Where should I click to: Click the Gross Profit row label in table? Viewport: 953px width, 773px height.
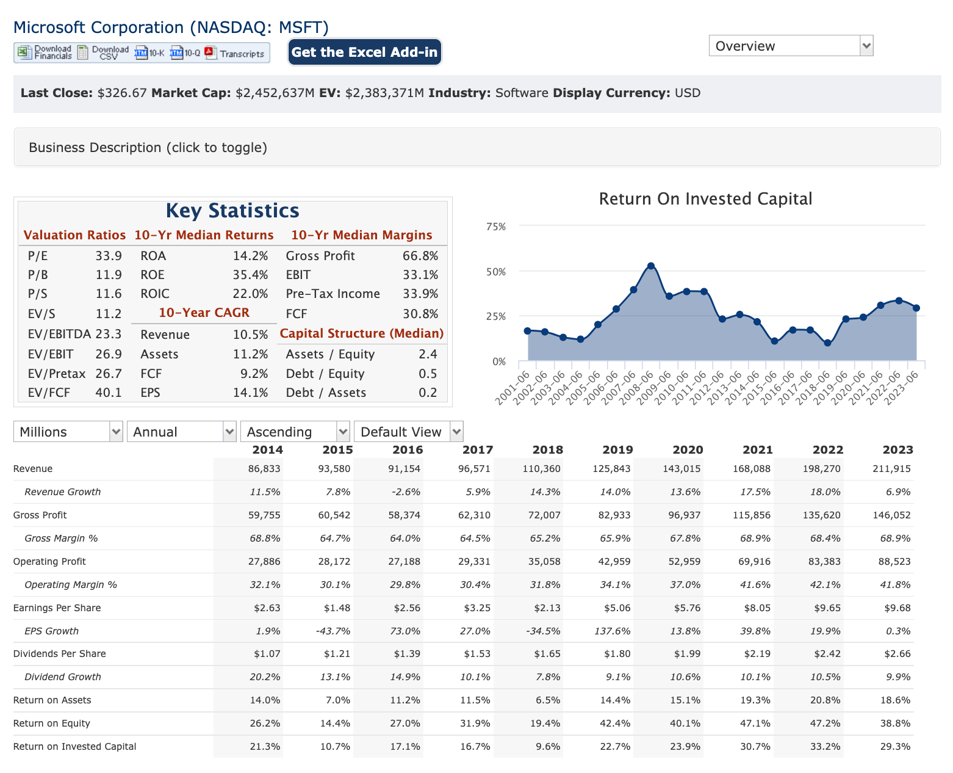pyautogui.click(x=40, y=515)
